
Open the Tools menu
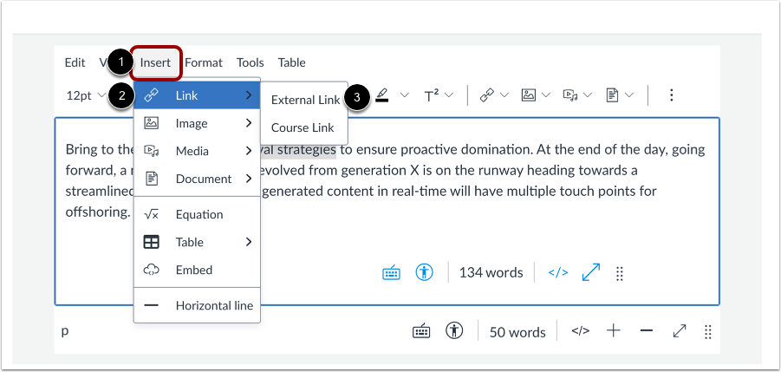pyautogui.click(x=250, y=62)
